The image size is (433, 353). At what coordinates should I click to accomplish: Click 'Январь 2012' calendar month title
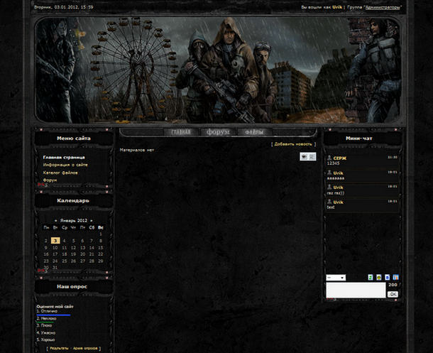73,221
